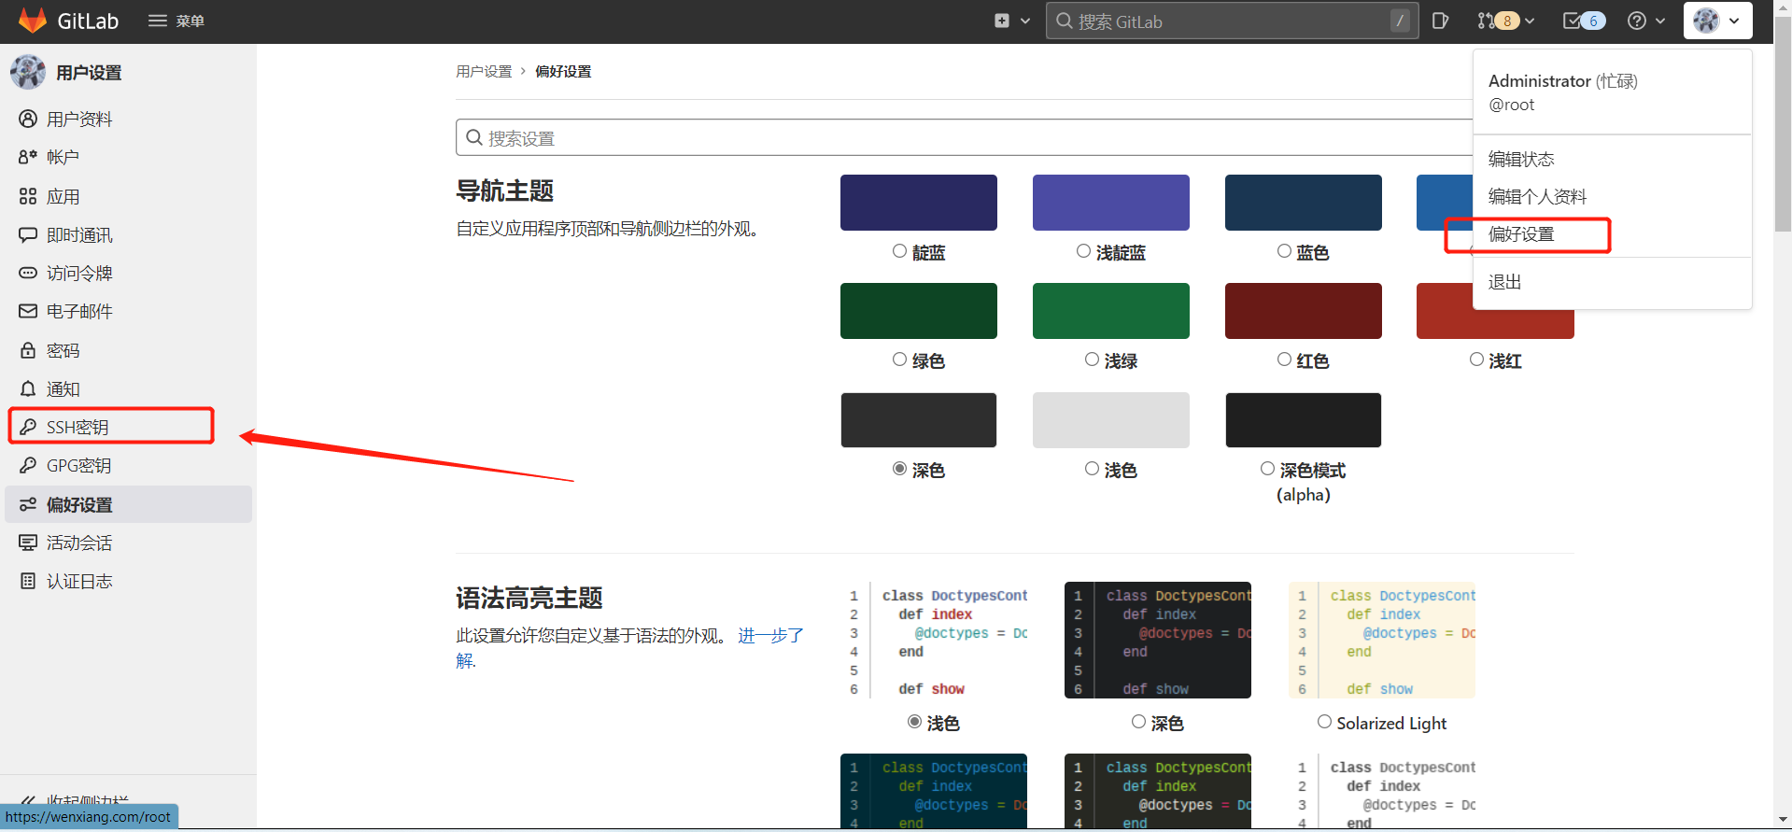Expand the create new plus dropdown
Viewport: 1792px width, 832px height.
coord(1012,21)
